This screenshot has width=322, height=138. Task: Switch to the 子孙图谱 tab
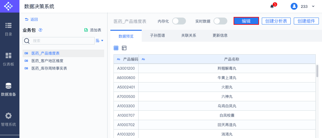tap(157, 35)
